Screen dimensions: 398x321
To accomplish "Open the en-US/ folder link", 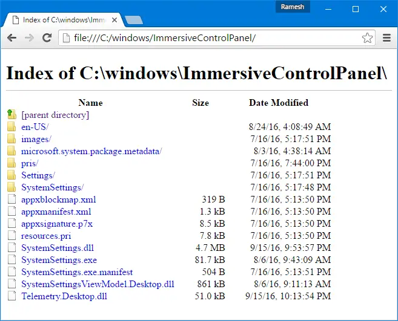I will [x=35, y=127].
